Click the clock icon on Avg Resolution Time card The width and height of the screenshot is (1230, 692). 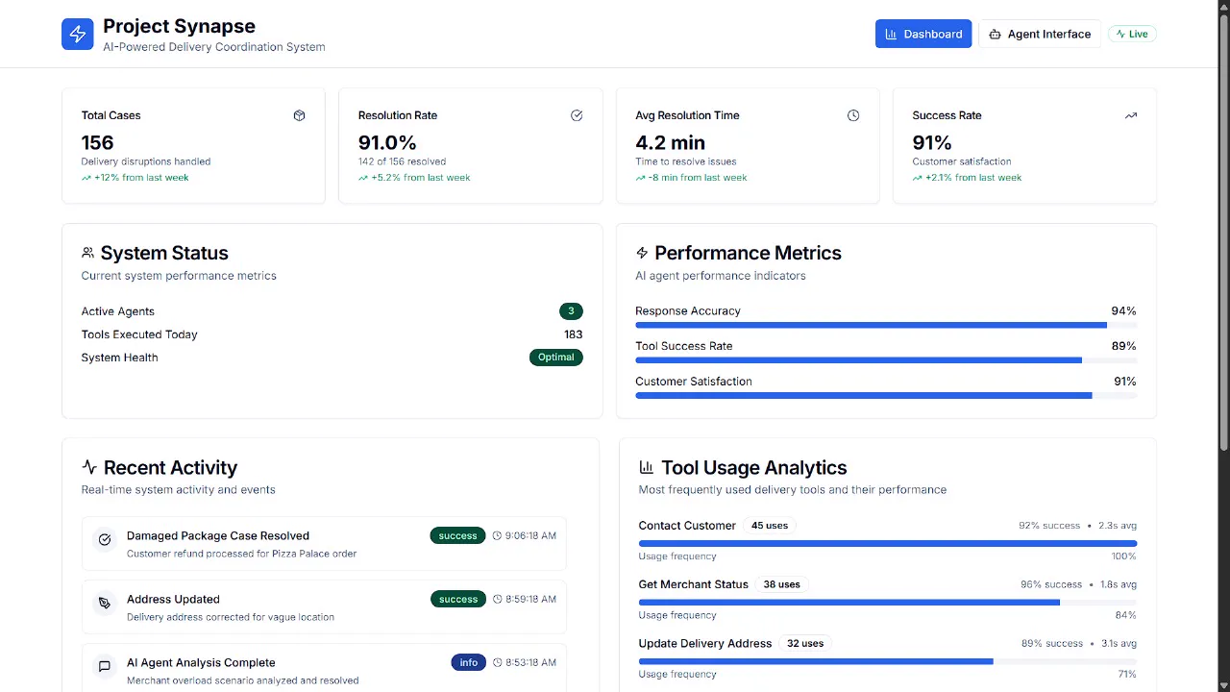[x=853, y=115]
